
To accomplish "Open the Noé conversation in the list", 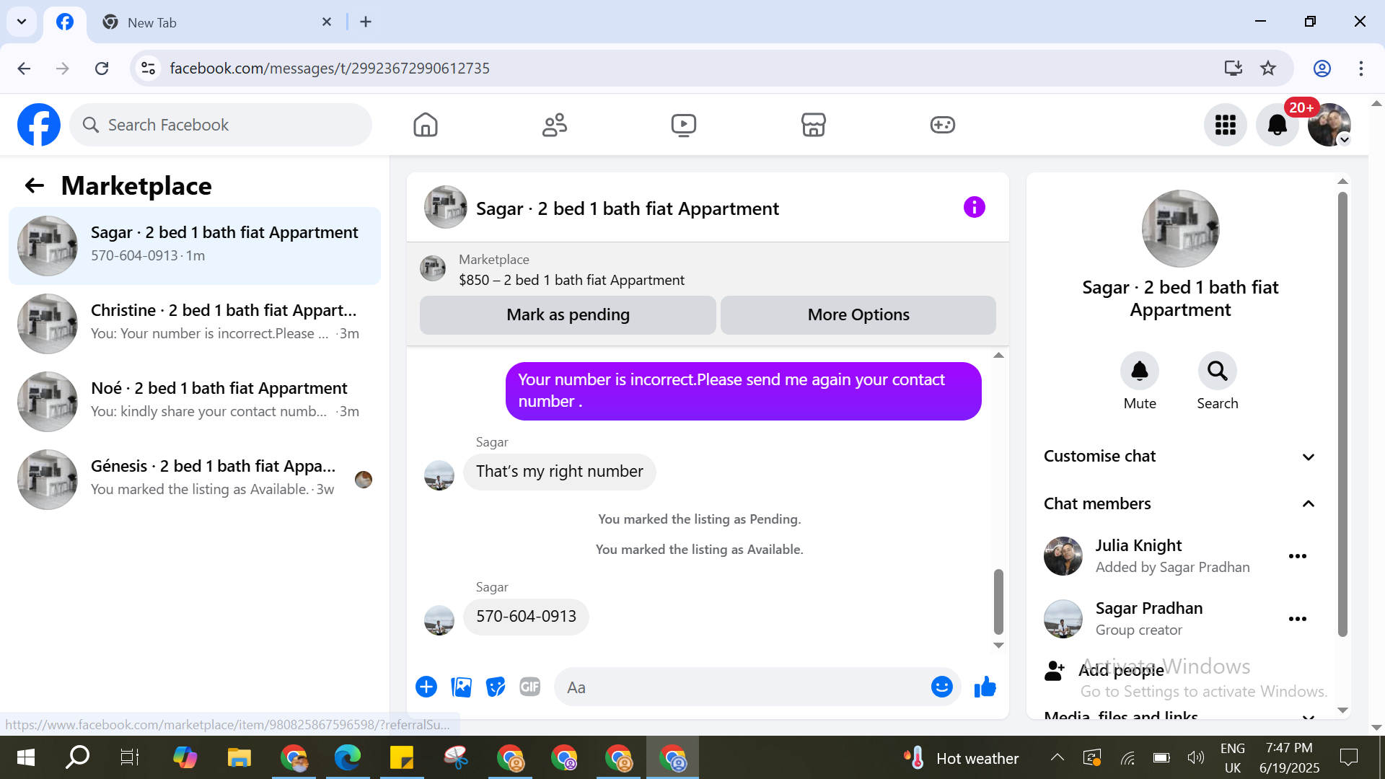I will tap(195, 402).
